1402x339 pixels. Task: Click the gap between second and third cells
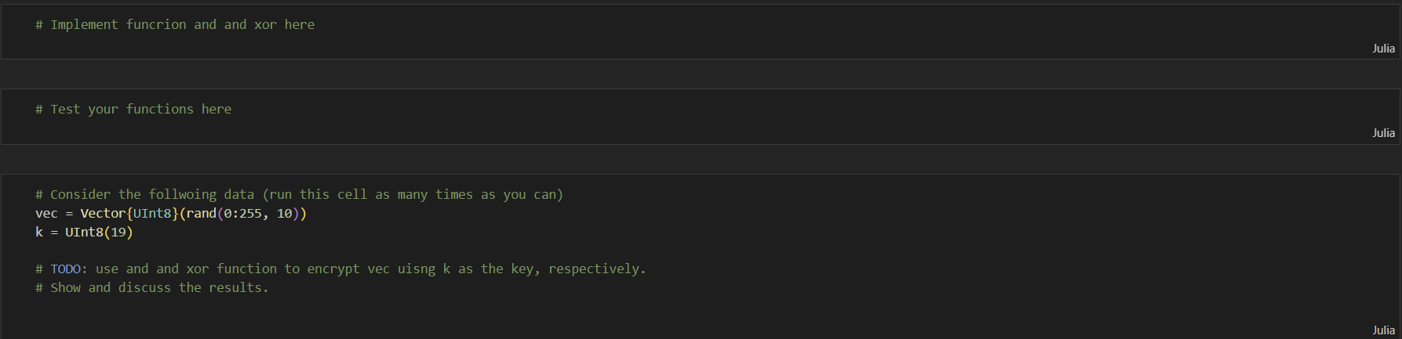click(701, 160)
